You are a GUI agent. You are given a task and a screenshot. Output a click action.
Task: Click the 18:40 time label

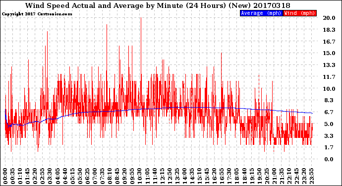click(x=244, y=176)
